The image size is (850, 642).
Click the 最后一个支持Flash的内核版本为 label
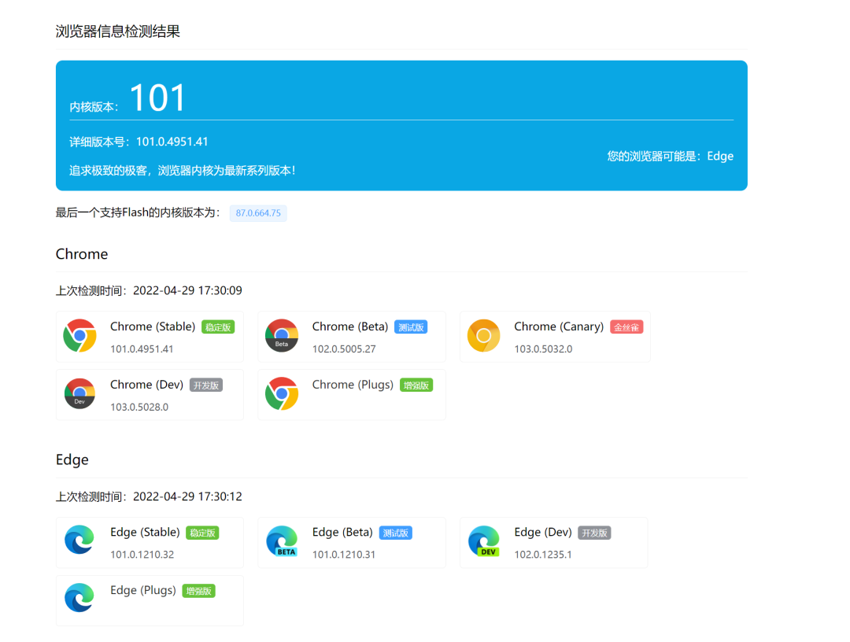click(x=139, y=213)
